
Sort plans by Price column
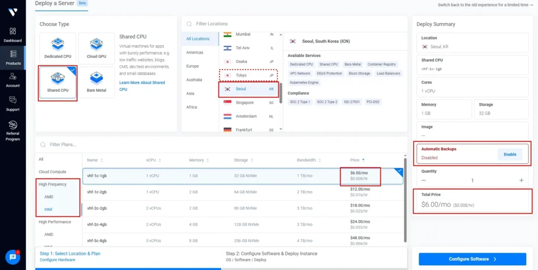tap(357, 160)
